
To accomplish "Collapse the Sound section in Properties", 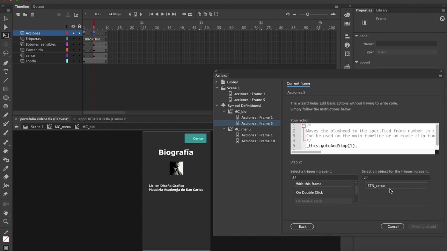I will [357, 62].
